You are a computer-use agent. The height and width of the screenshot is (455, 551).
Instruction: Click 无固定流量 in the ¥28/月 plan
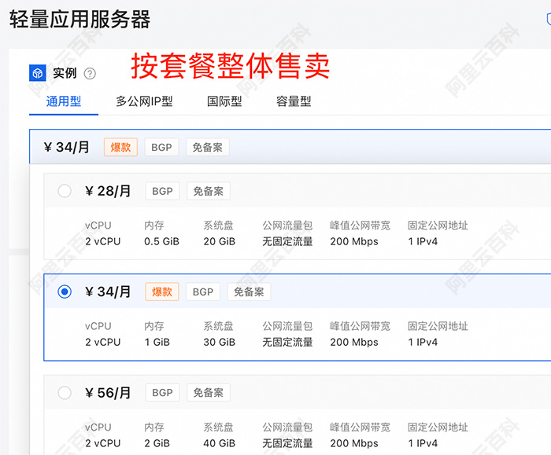(287, 241)
